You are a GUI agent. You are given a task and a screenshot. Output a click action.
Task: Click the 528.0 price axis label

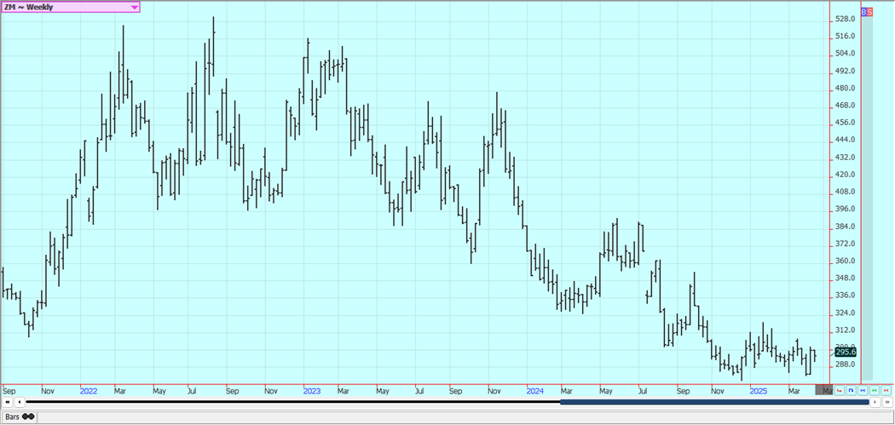click(846, 19)
